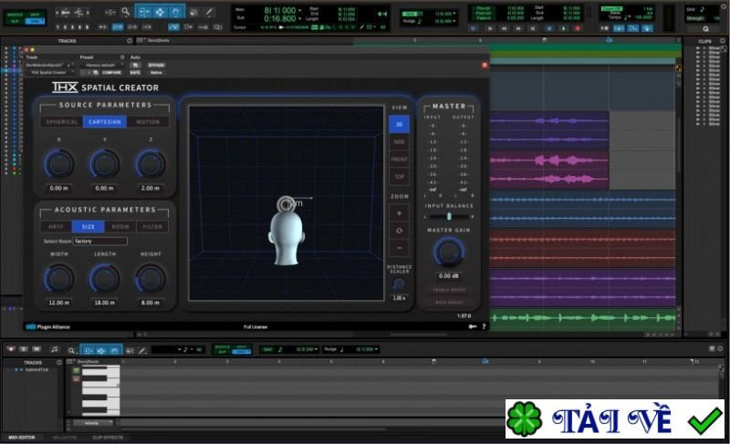Select the Selector tool in top toolbar
This screenshot has height=444, width=730.
[160, 11]
